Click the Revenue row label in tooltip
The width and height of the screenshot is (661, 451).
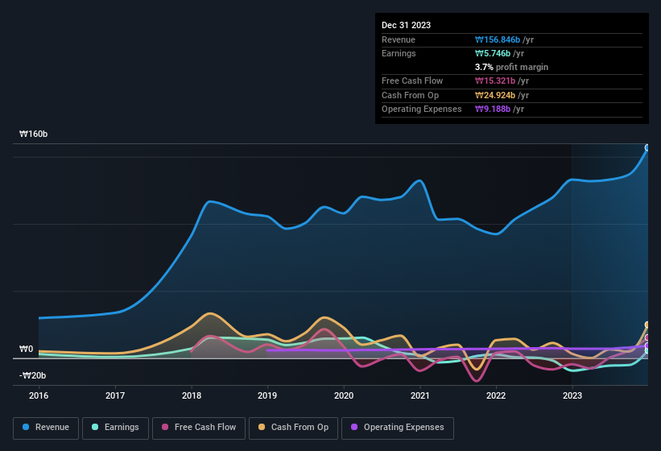(x=399, y=39)
